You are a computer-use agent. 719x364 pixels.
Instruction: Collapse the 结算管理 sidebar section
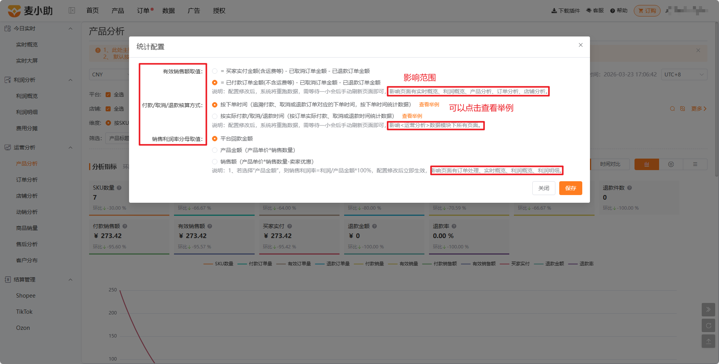click(70, 280)
